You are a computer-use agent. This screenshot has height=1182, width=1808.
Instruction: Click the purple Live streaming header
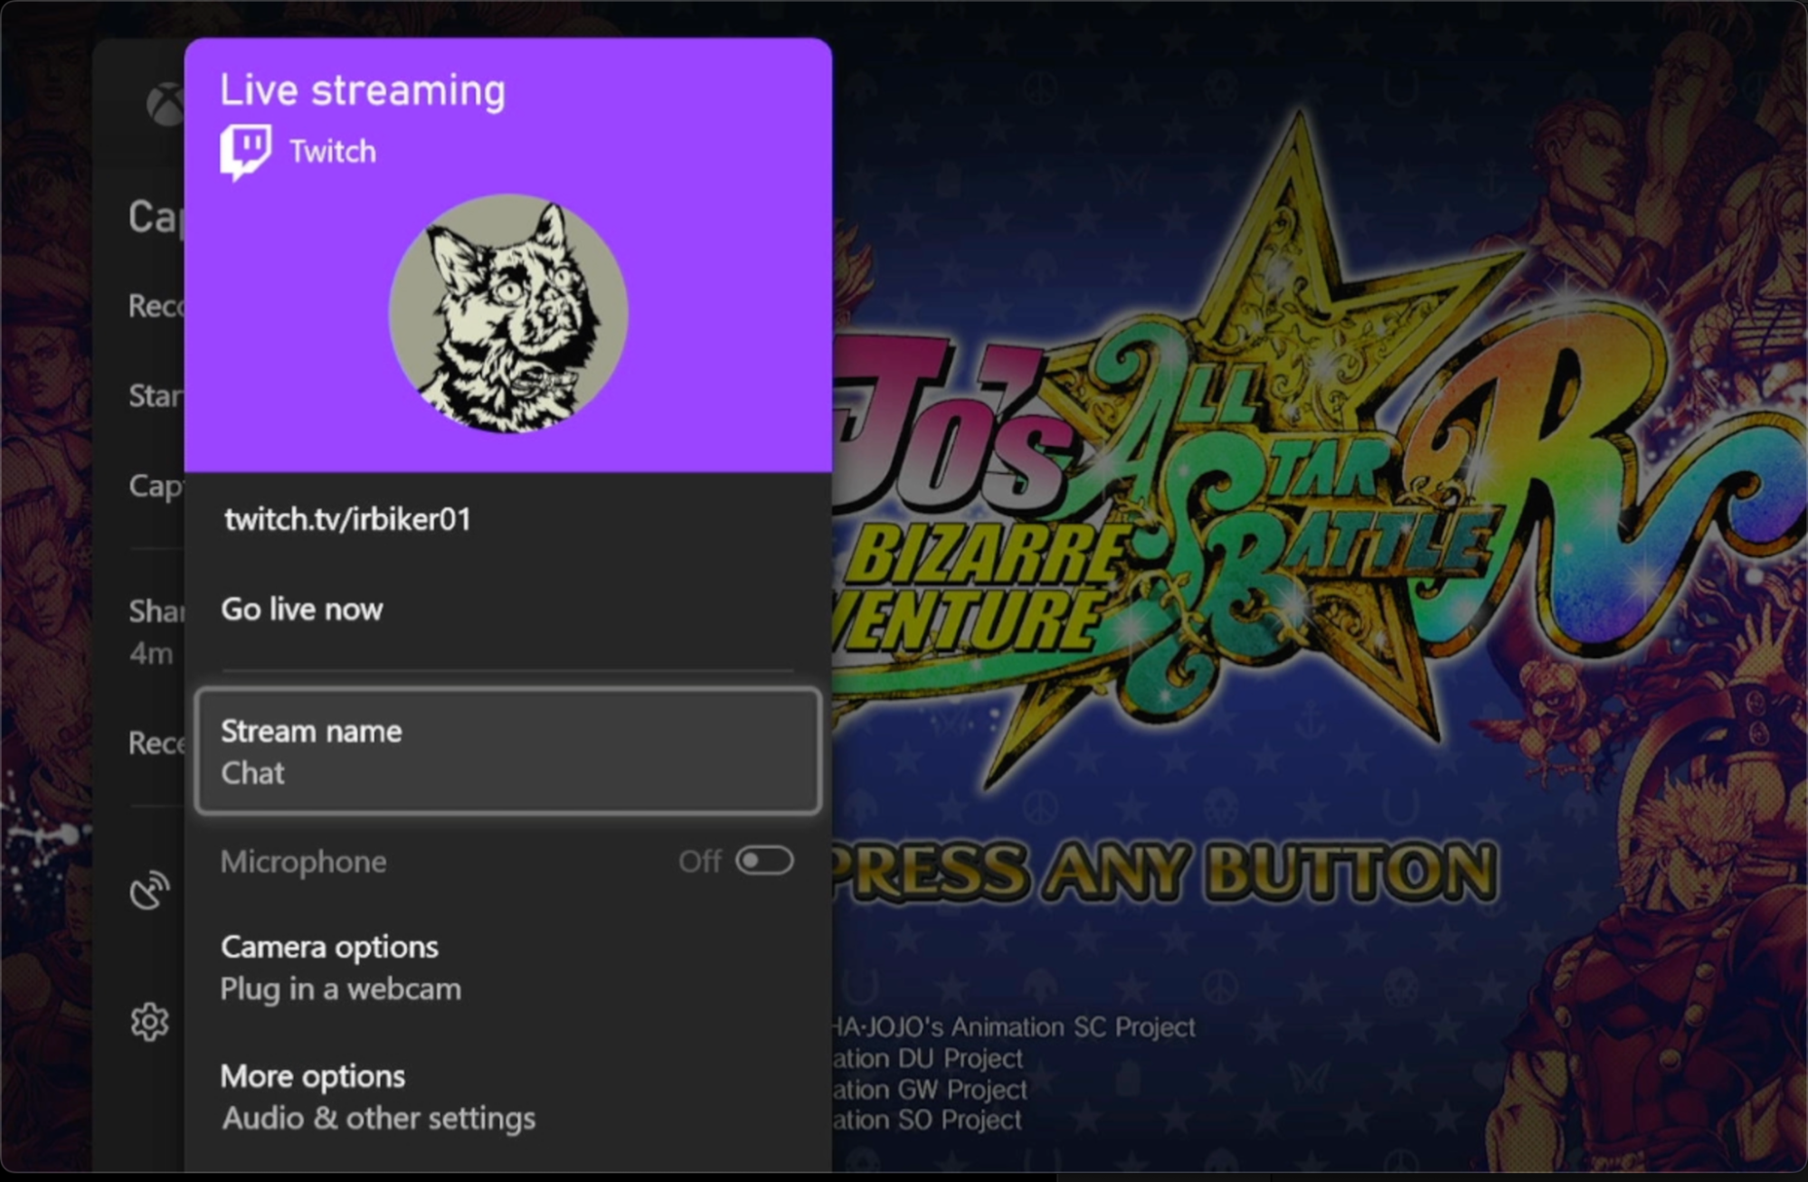(362, 89)
